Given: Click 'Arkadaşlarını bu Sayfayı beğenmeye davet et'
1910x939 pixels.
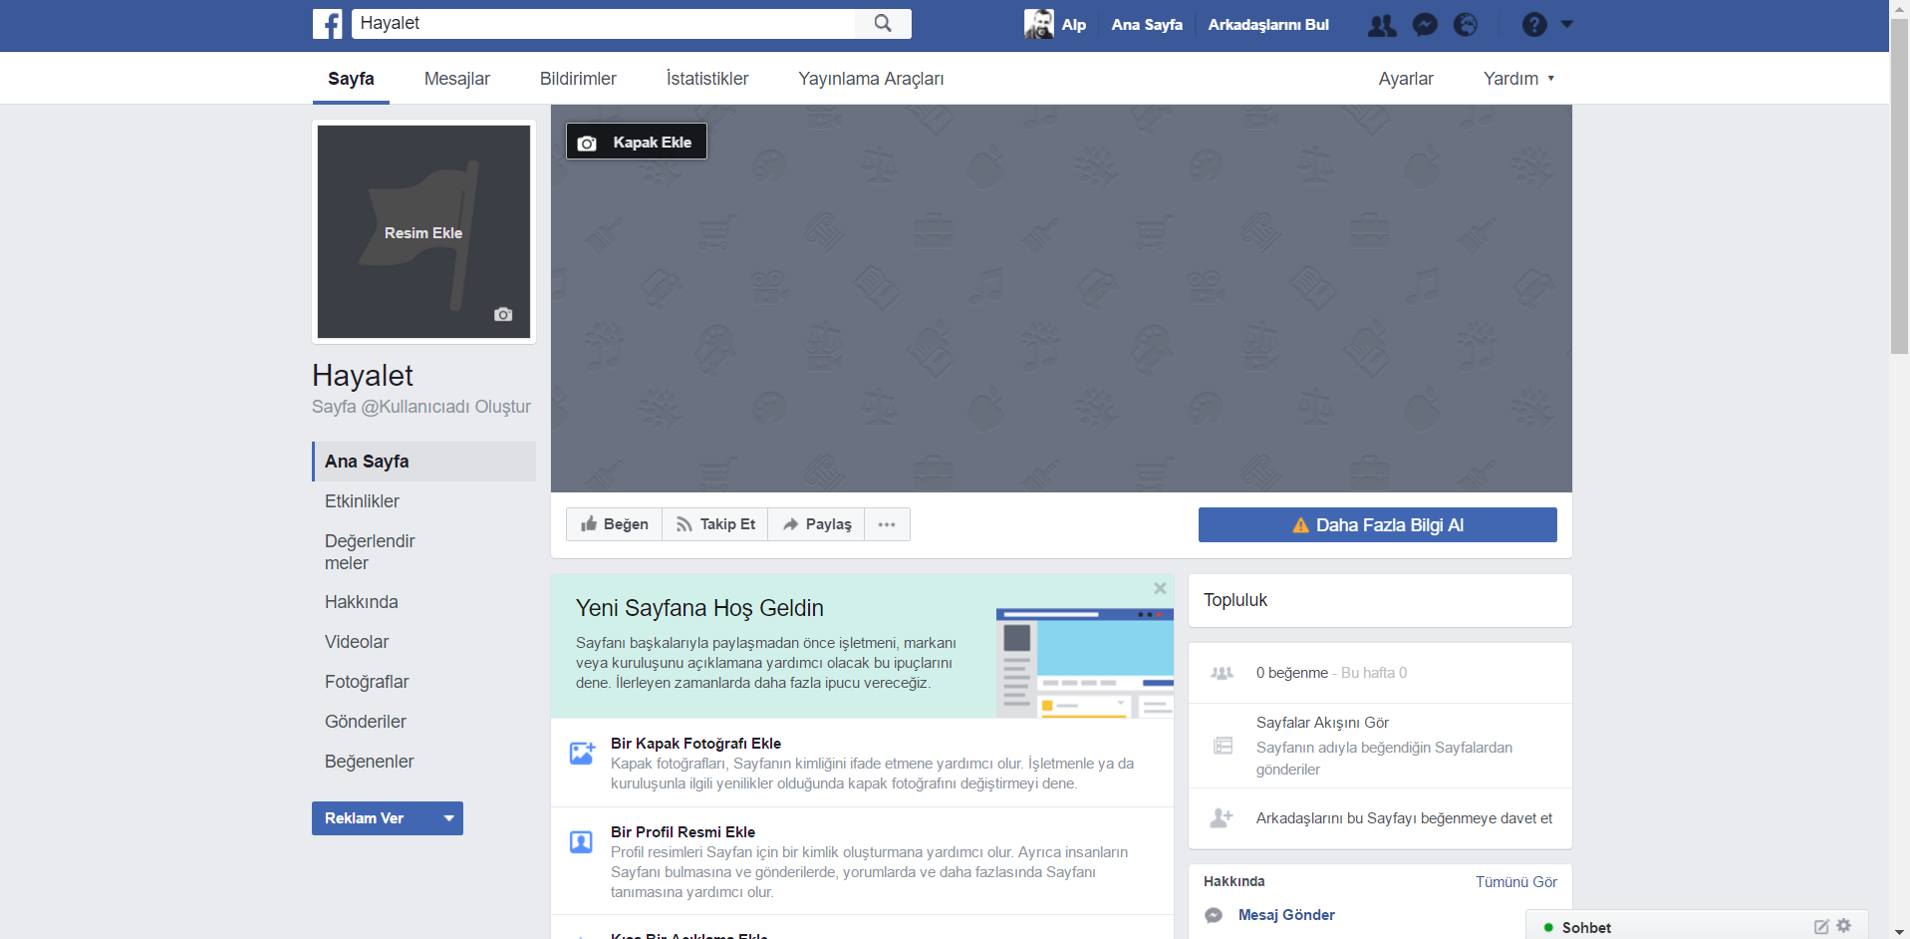Looking at the screenshot, I should coord(1404,818).
